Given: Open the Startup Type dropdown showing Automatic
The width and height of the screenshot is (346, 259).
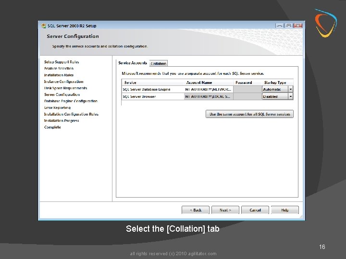Looking at the screenshot, I should (277, 89).
